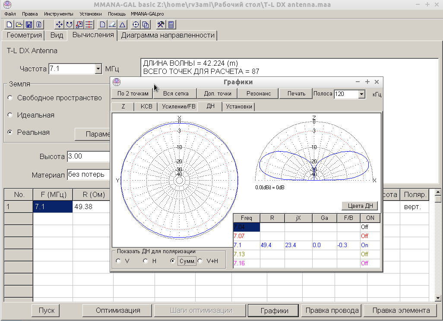The width and height of the screenshot is (443, 321).
Task: Click the Оптимизация button
Action: coord(118,311)
